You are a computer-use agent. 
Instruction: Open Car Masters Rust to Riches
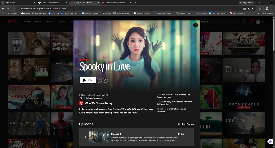coord(244,43)
